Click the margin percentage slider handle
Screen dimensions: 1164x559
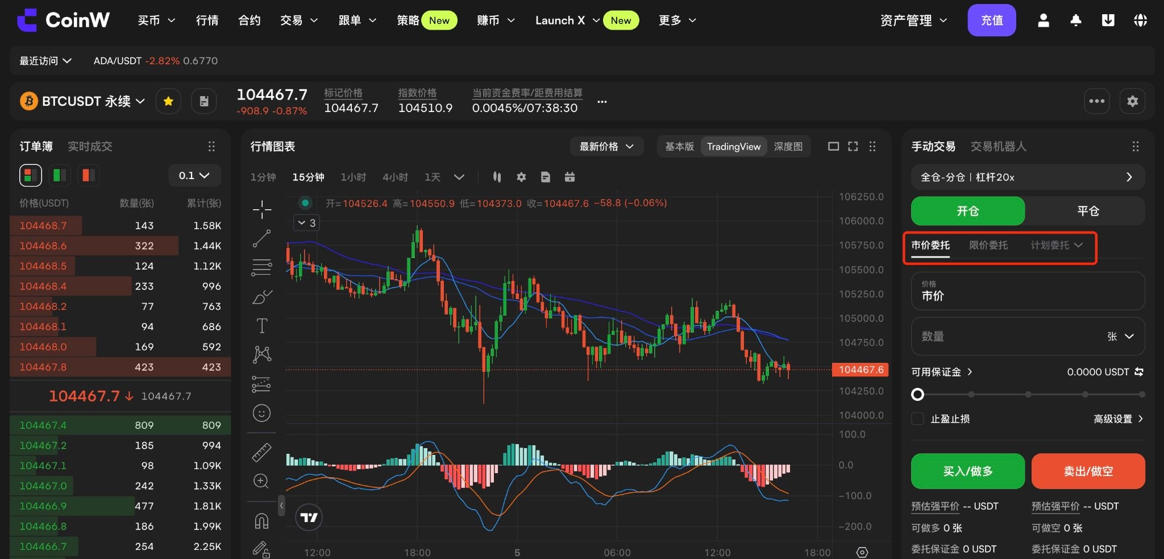(x=917, y=394)
